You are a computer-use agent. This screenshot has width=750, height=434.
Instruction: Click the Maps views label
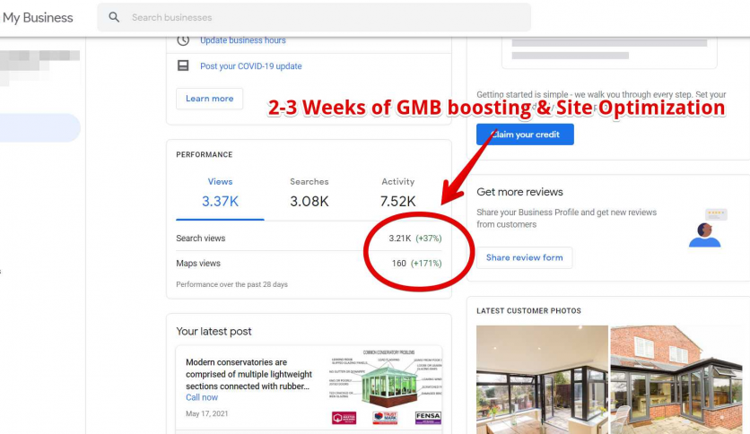198,264
